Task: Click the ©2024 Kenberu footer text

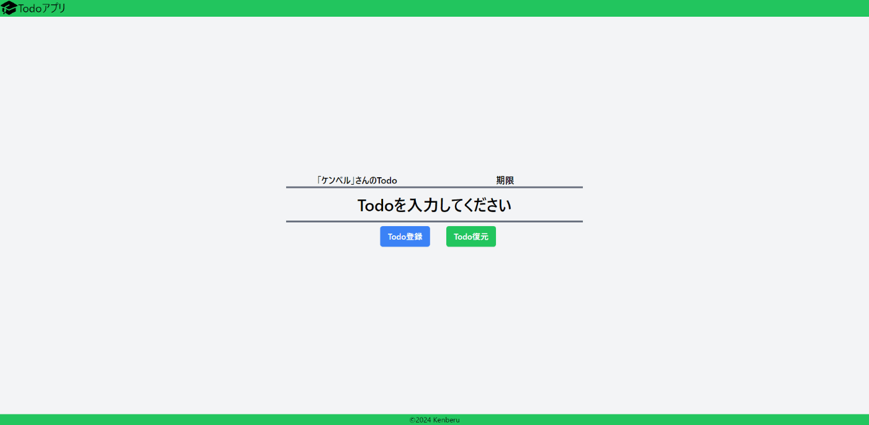Action: [434, 420]
